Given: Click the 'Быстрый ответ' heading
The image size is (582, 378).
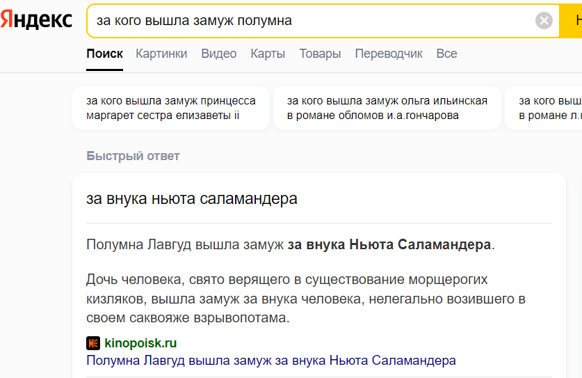Looking at the screenshot, I should (x=133, y=156).
